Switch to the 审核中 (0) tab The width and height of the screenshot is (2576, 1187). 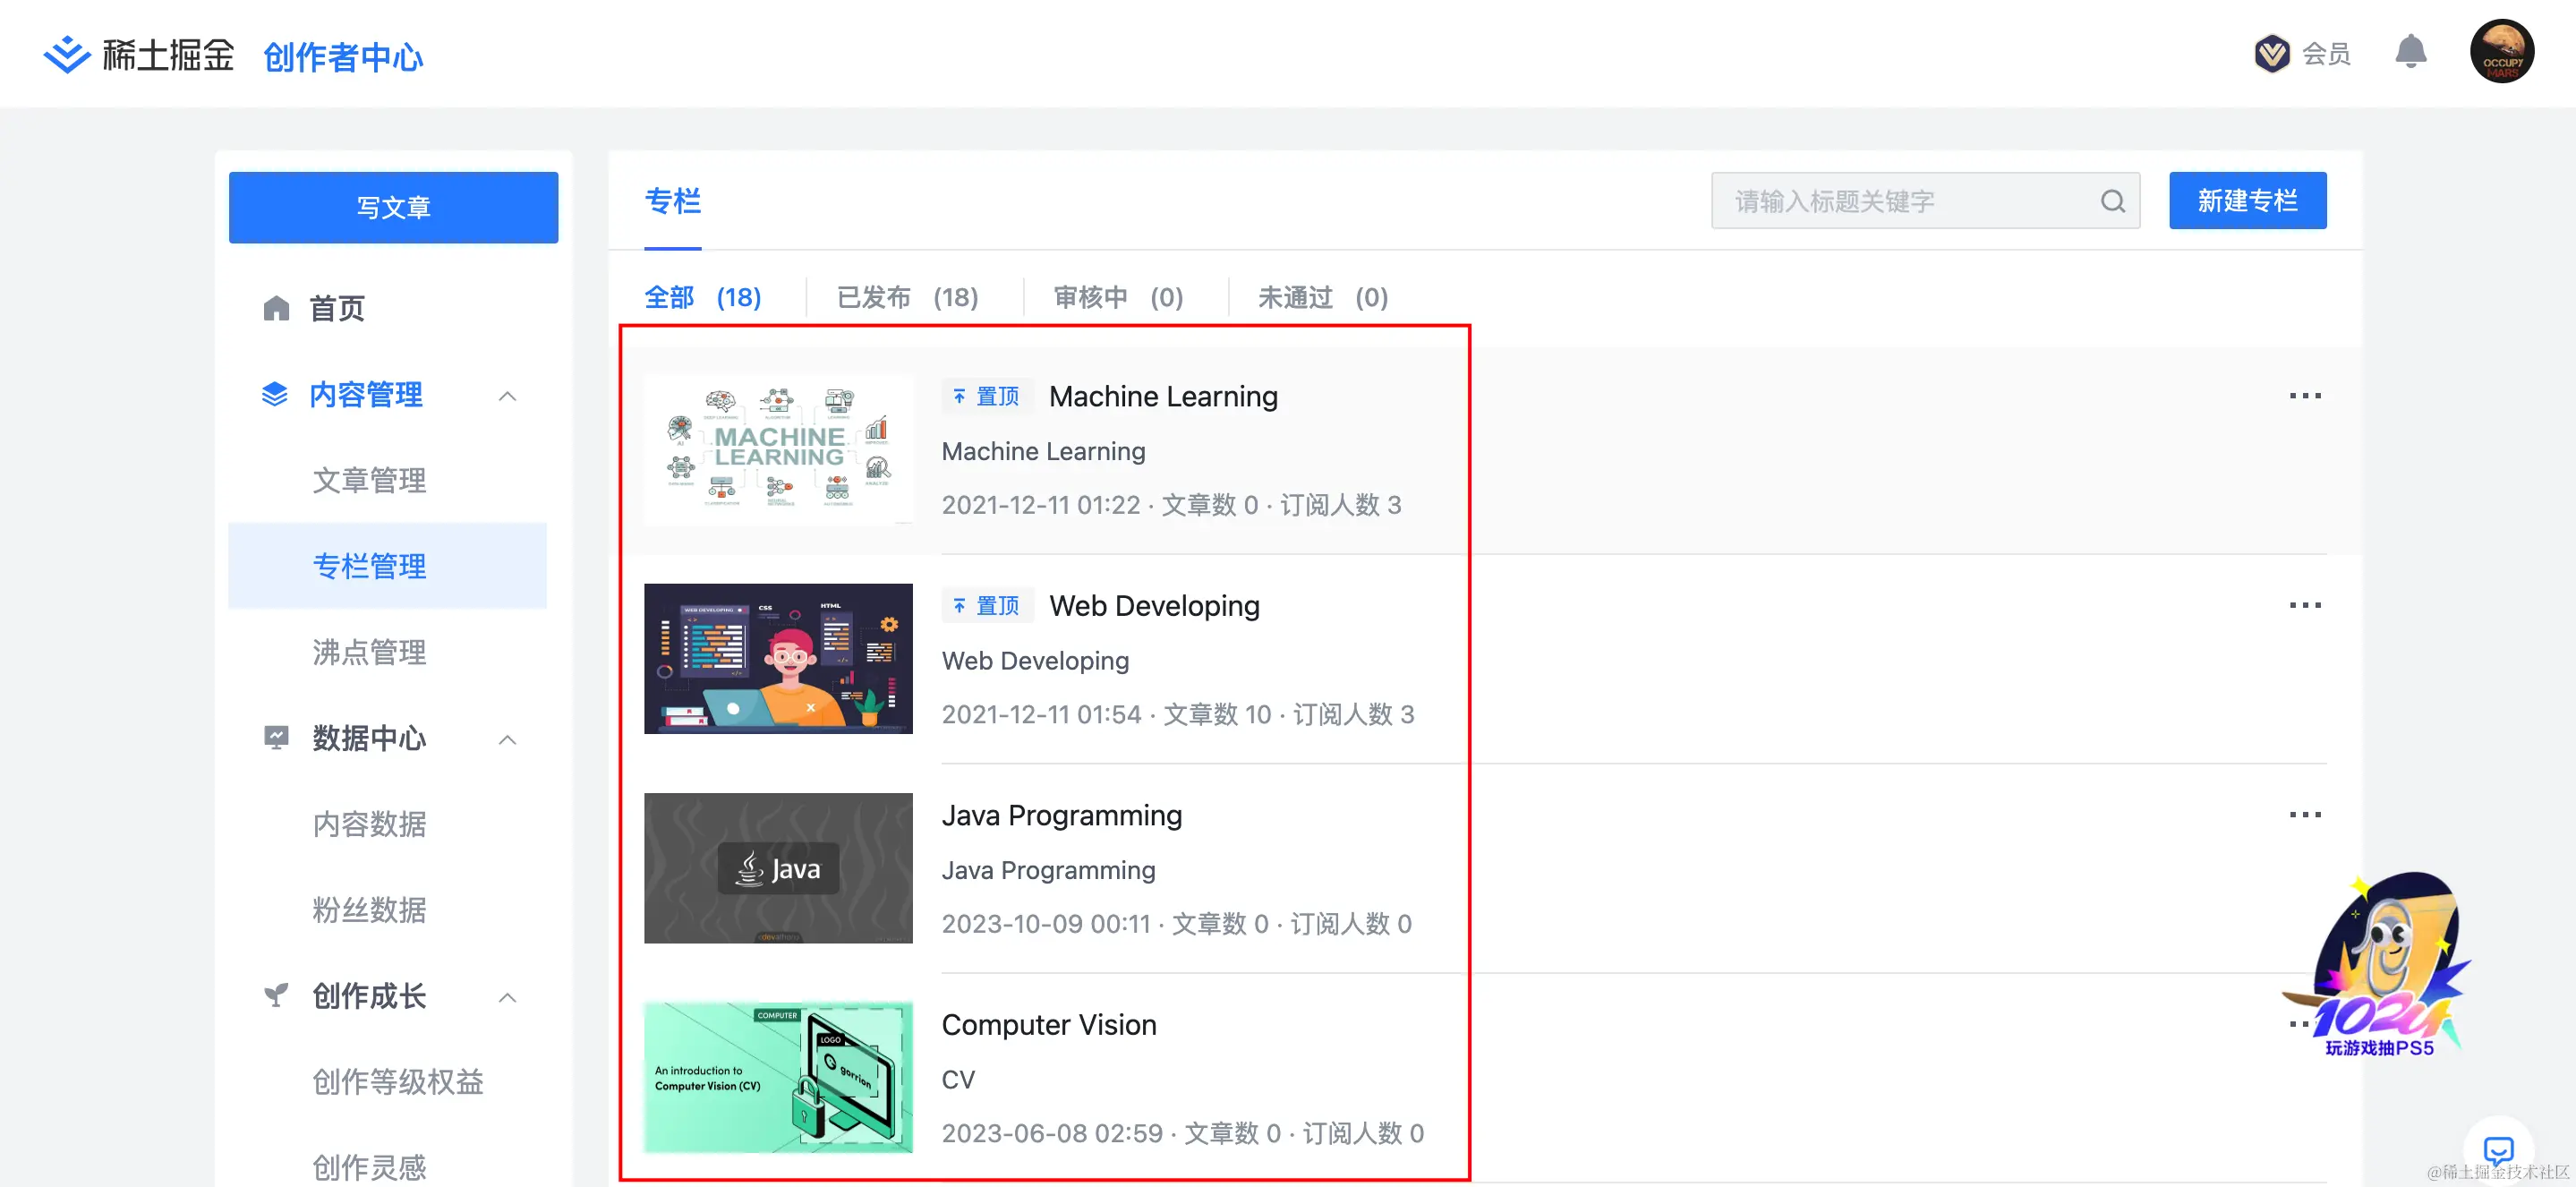tap(1118, 297)
